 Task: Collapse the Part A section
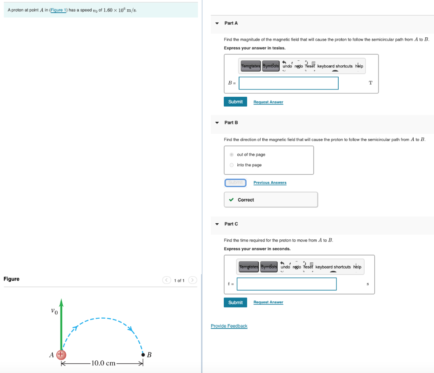click(217, 23)
